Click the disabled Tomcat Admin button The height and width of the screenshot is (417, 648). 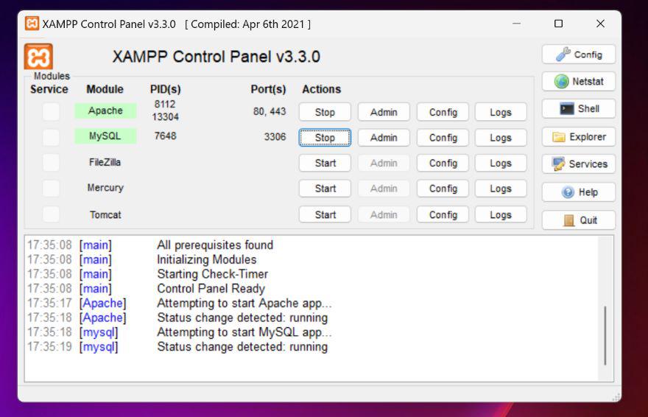pos(384,215)
